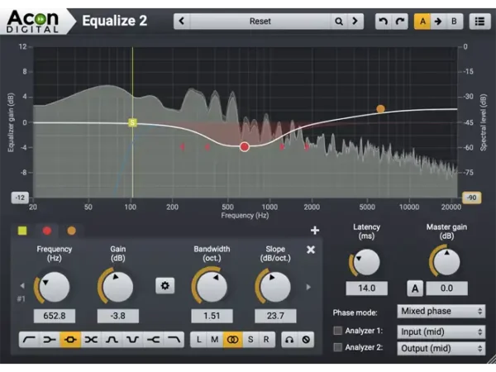
Task: Undo the last change
Action: tap(383, 21)
